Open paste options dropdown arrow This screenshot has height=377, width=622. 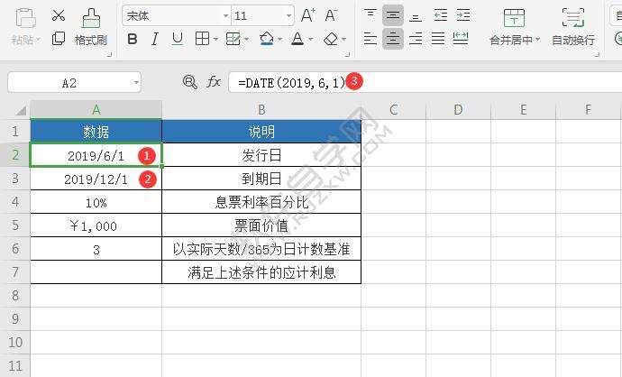click(39, 40)
